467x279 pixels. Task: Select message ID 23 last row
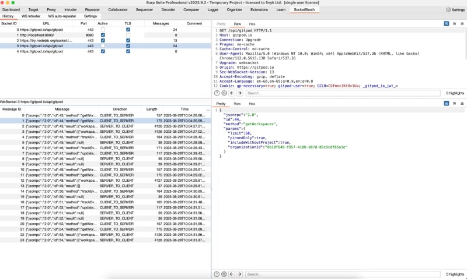(106, 240)
